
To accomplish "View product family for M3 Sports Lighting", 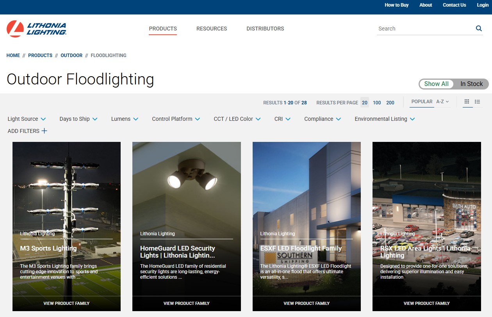I will click(x=66, y=303).
